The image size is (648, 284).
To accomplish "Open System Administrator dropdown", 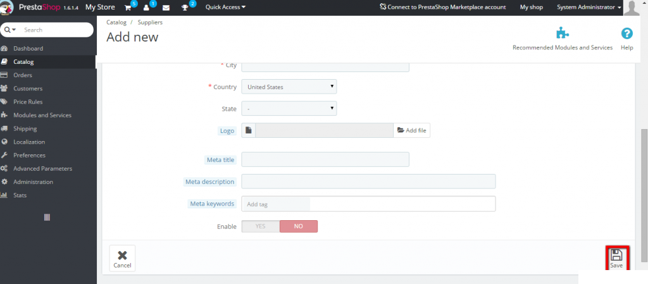I will click(x=589, y=7).
